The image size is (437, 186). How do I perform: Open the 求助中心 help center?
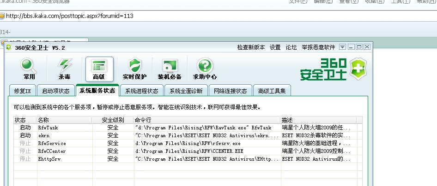pos(205,69)
